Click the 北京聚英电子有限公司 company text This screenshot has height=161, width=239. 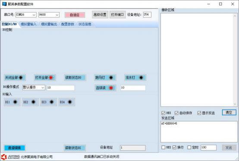pos(37,157)
